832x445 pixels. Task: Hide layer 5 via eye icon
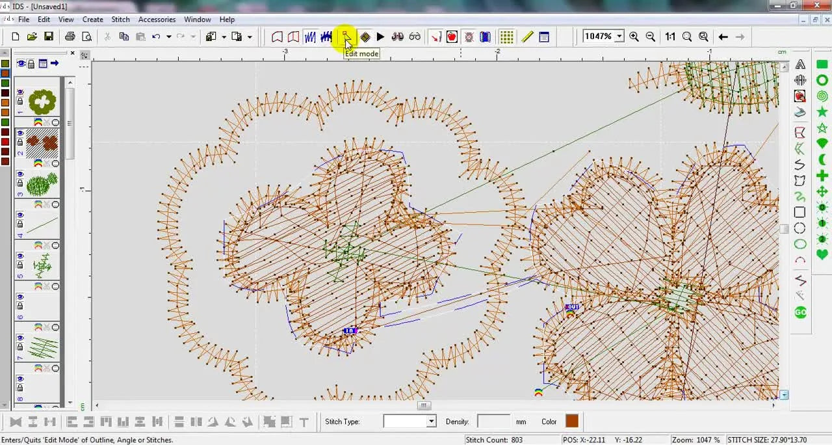pyautogui.click(x=20, y=256)
